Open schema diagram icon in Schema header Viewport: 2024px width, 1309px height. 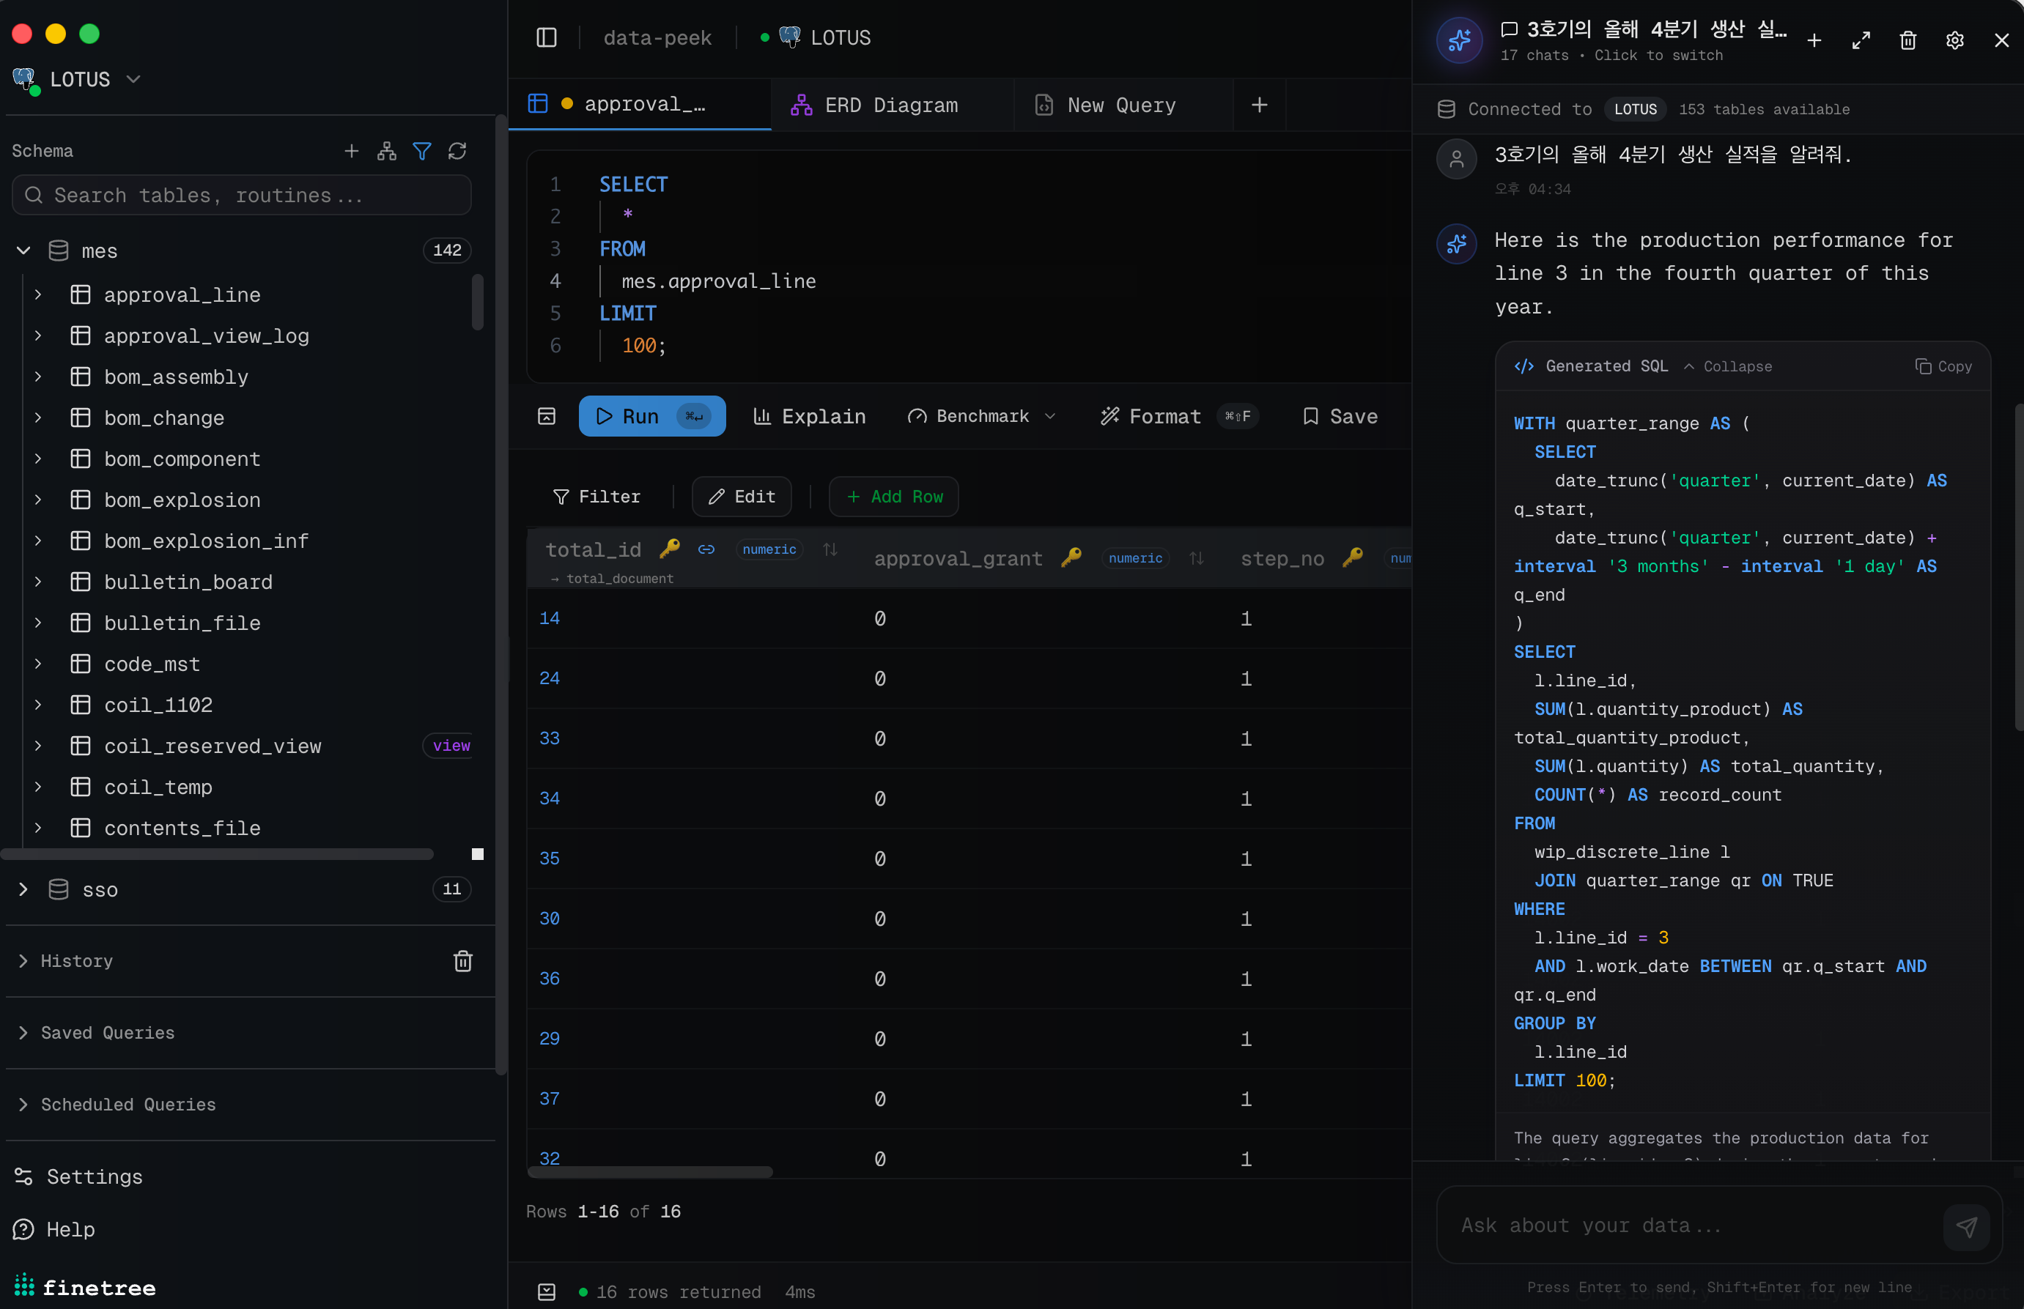pyautogui.click(x=387, y=152)
